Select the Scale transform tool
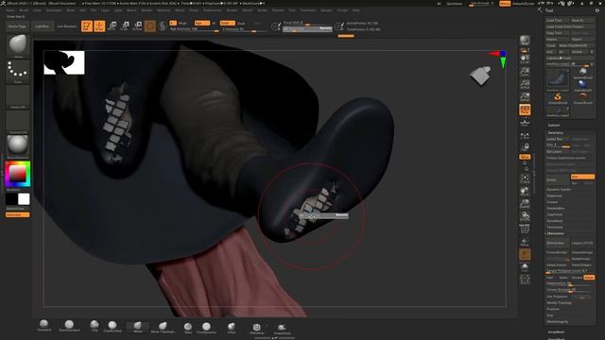This screenshot has height=340, width=605. point(125,25)
